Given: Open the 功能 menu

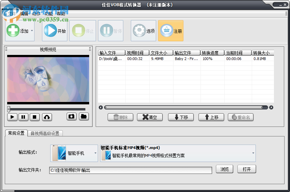Looking at the screenshot, I should tap(49, 14).
